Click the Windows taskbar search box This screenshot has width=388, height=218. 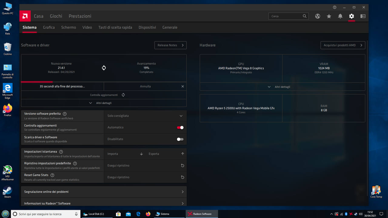(x=45, y=214)
